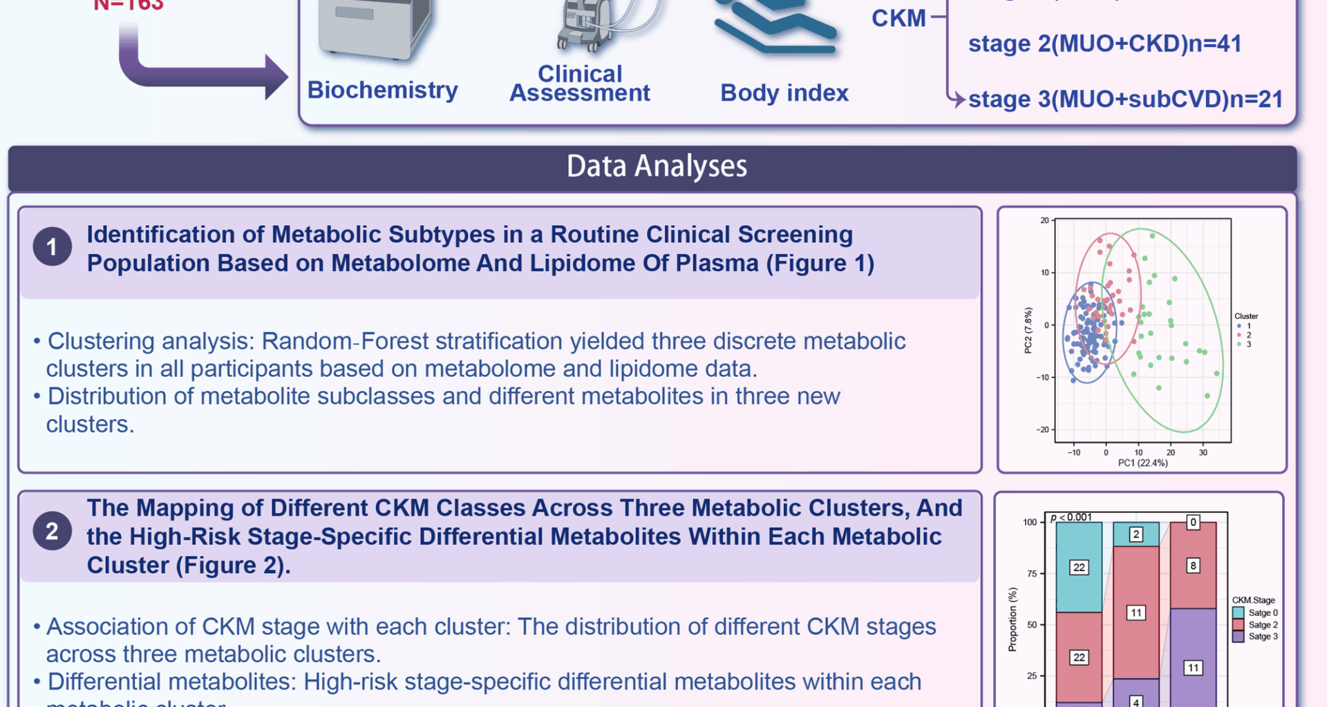Click the arrowhead pointing to stage 3

coord(957,99)
